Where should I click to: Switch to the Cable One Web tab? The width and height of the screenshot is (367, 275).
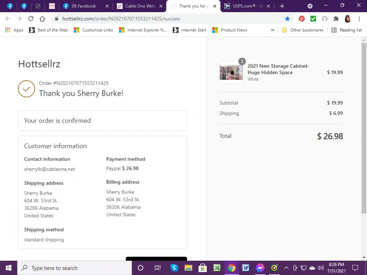tap(140, 6)
